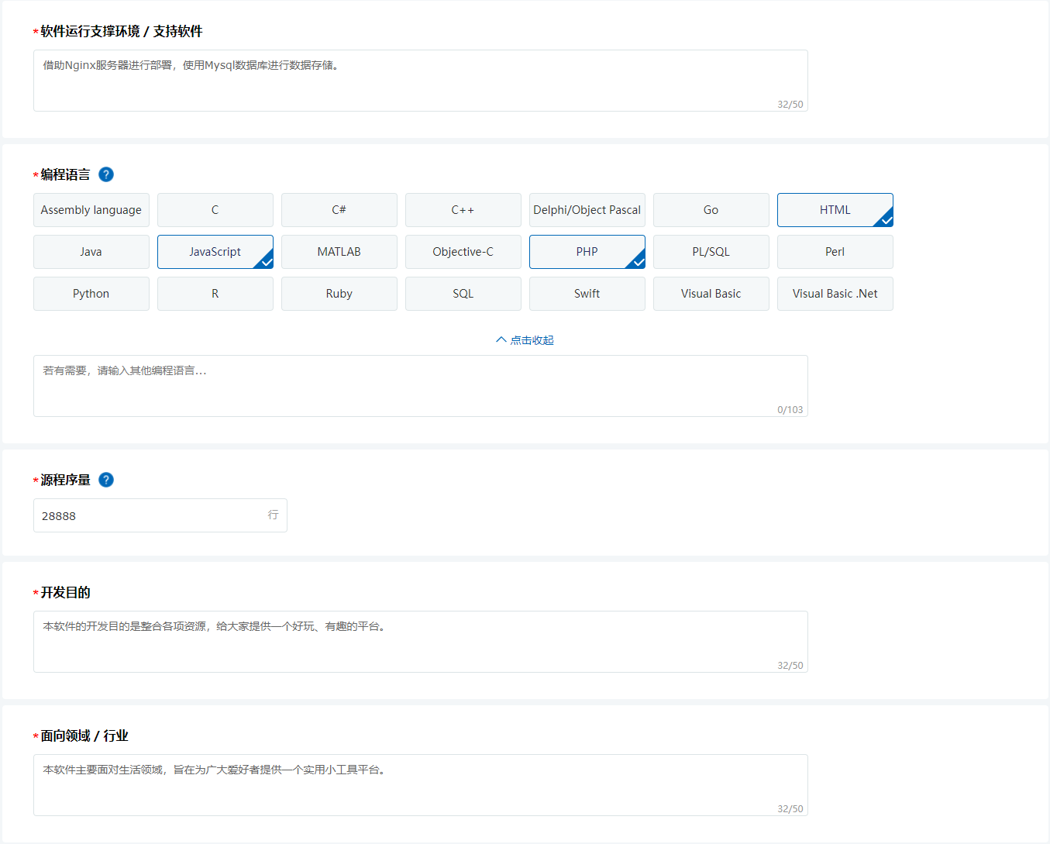Choose the Swift language button
The image size is (1050, 844).
[x=587, y=294]
